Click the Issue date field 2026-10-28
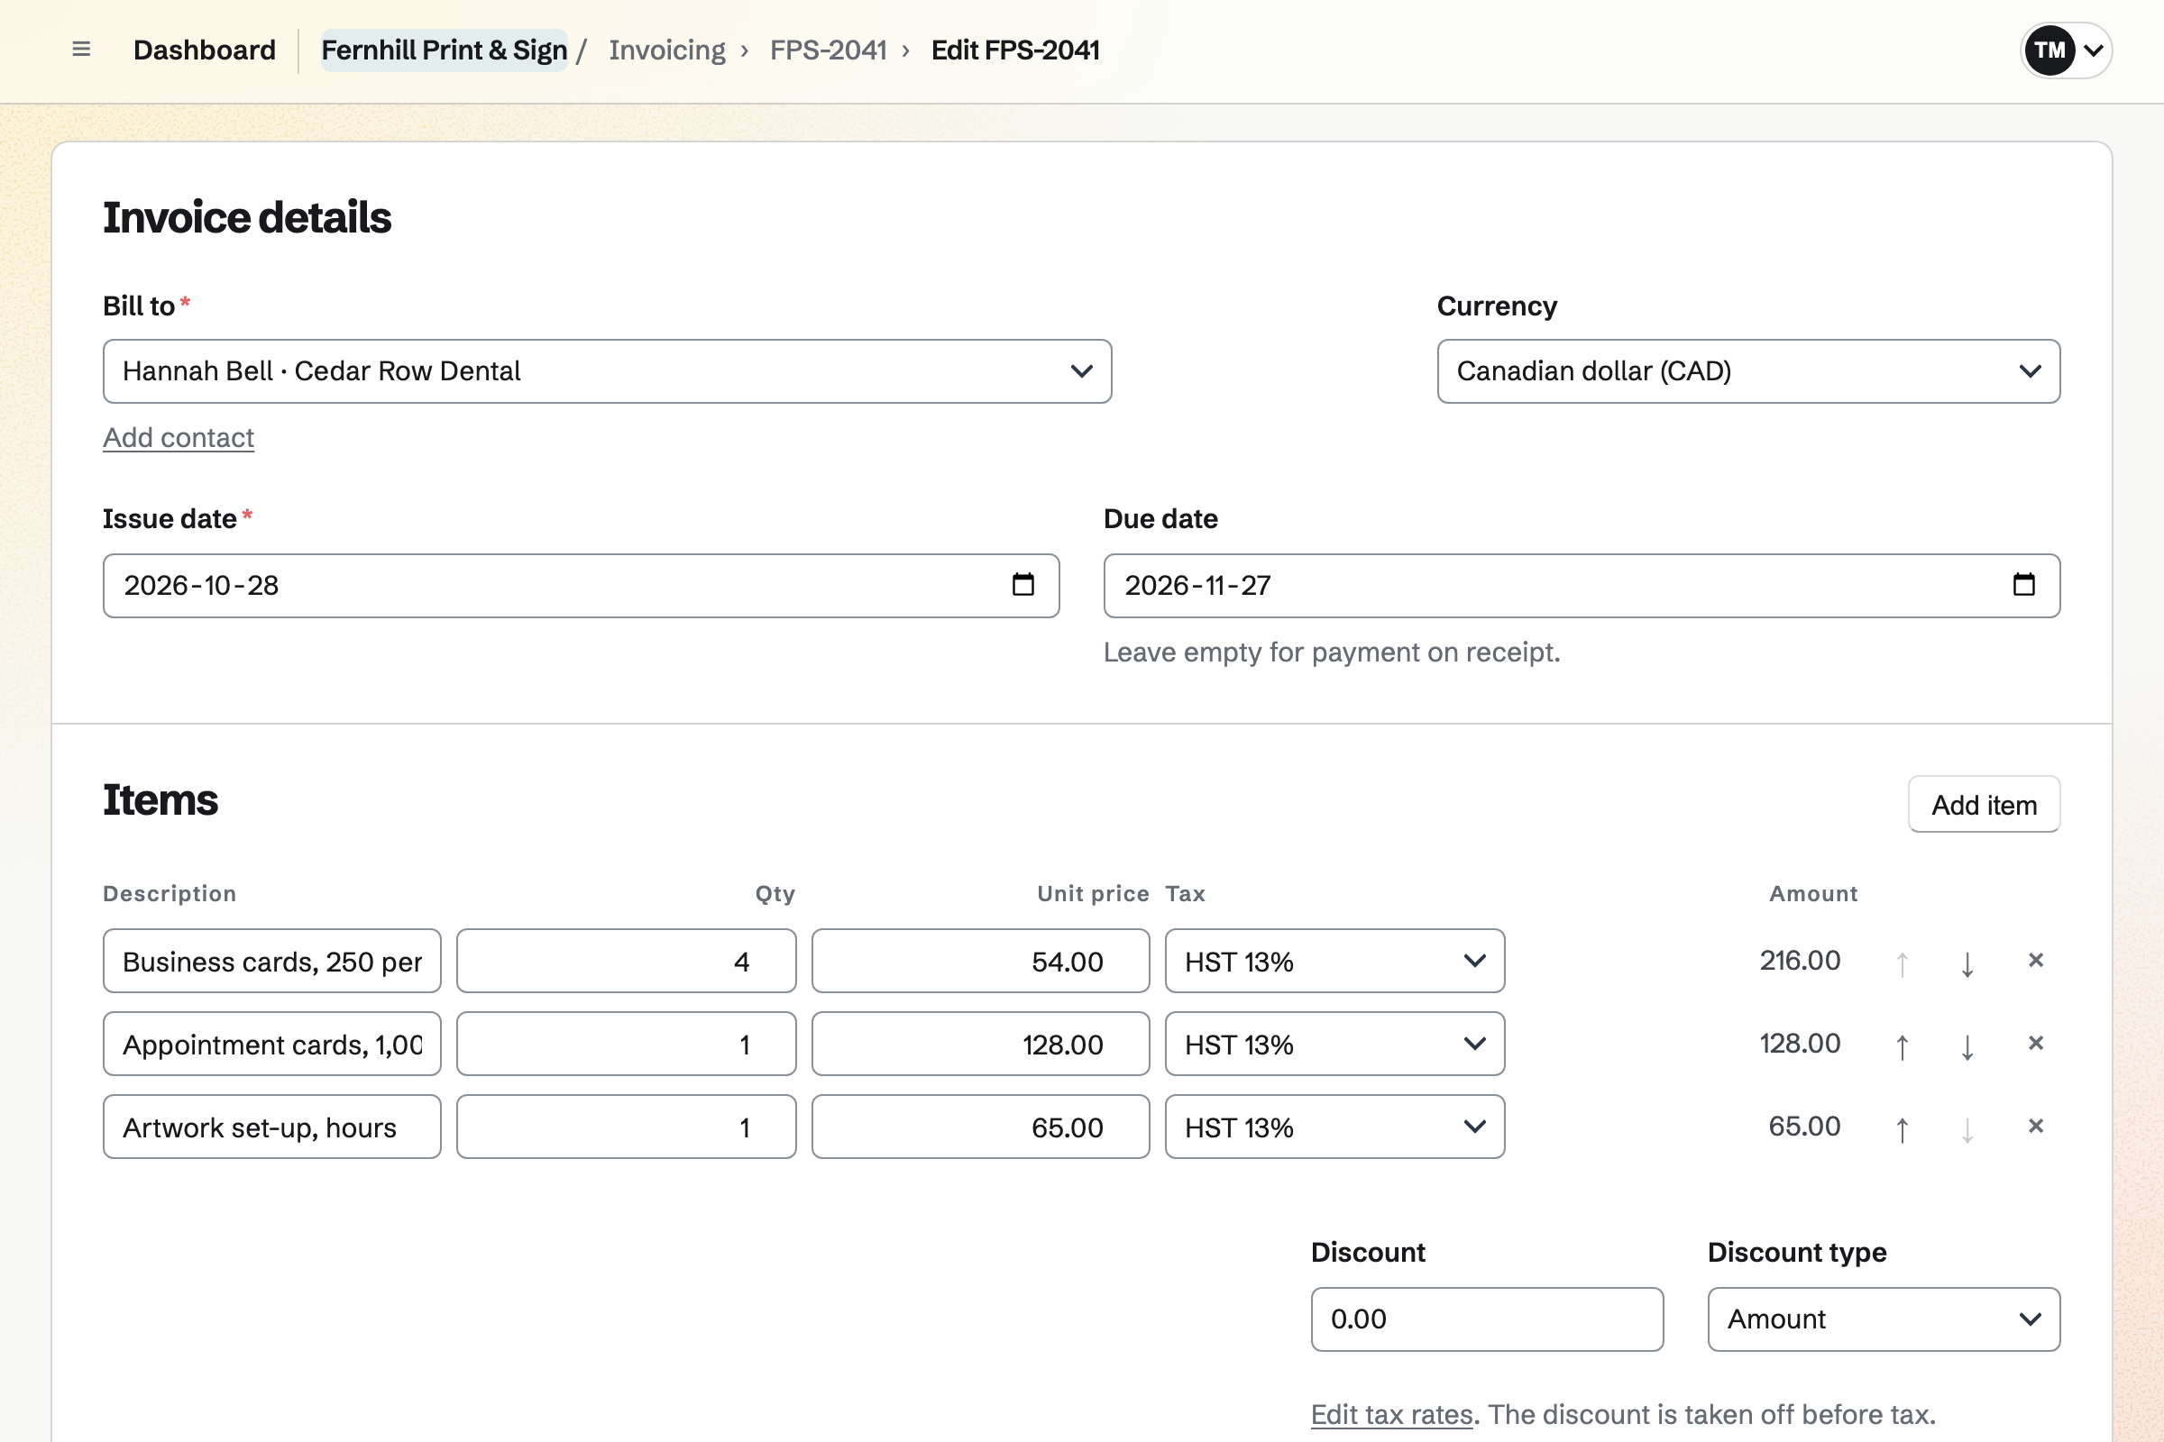This screenshot has height=1442, width=2164. [581, 586]
